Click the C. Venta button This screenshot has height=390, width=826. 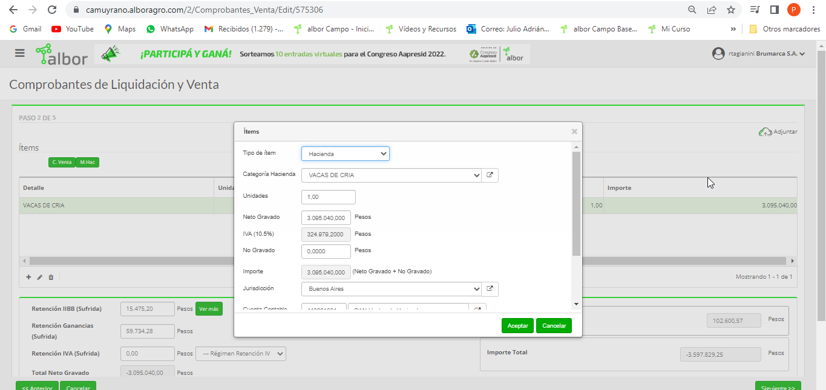click(x=62, y=162)
